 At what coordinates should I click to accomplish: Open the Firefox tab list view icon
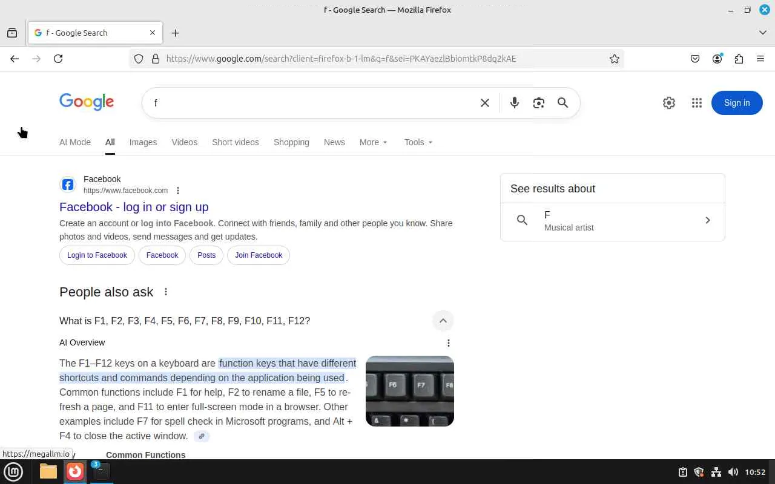pyautogui.click(x=12, y=33)
